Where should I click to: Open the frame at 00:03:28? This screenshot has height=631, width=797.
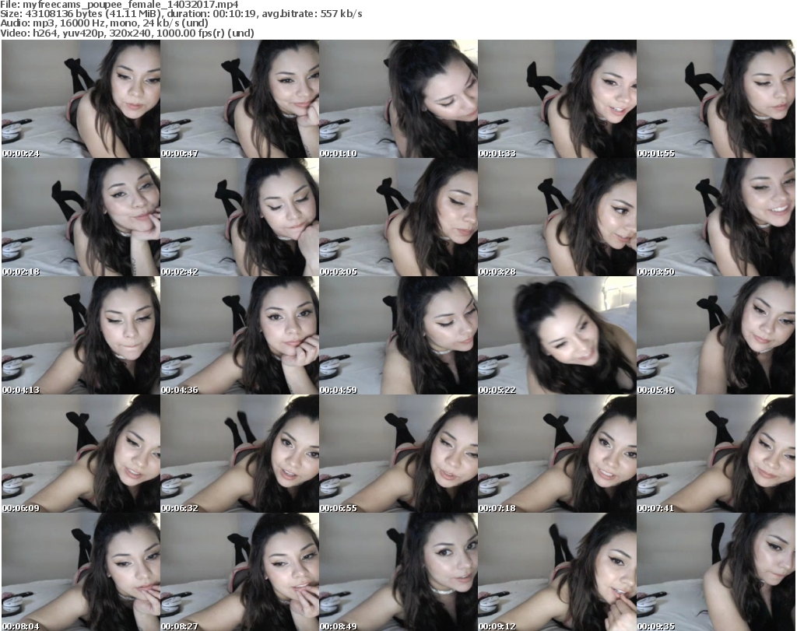pos(557,217)
